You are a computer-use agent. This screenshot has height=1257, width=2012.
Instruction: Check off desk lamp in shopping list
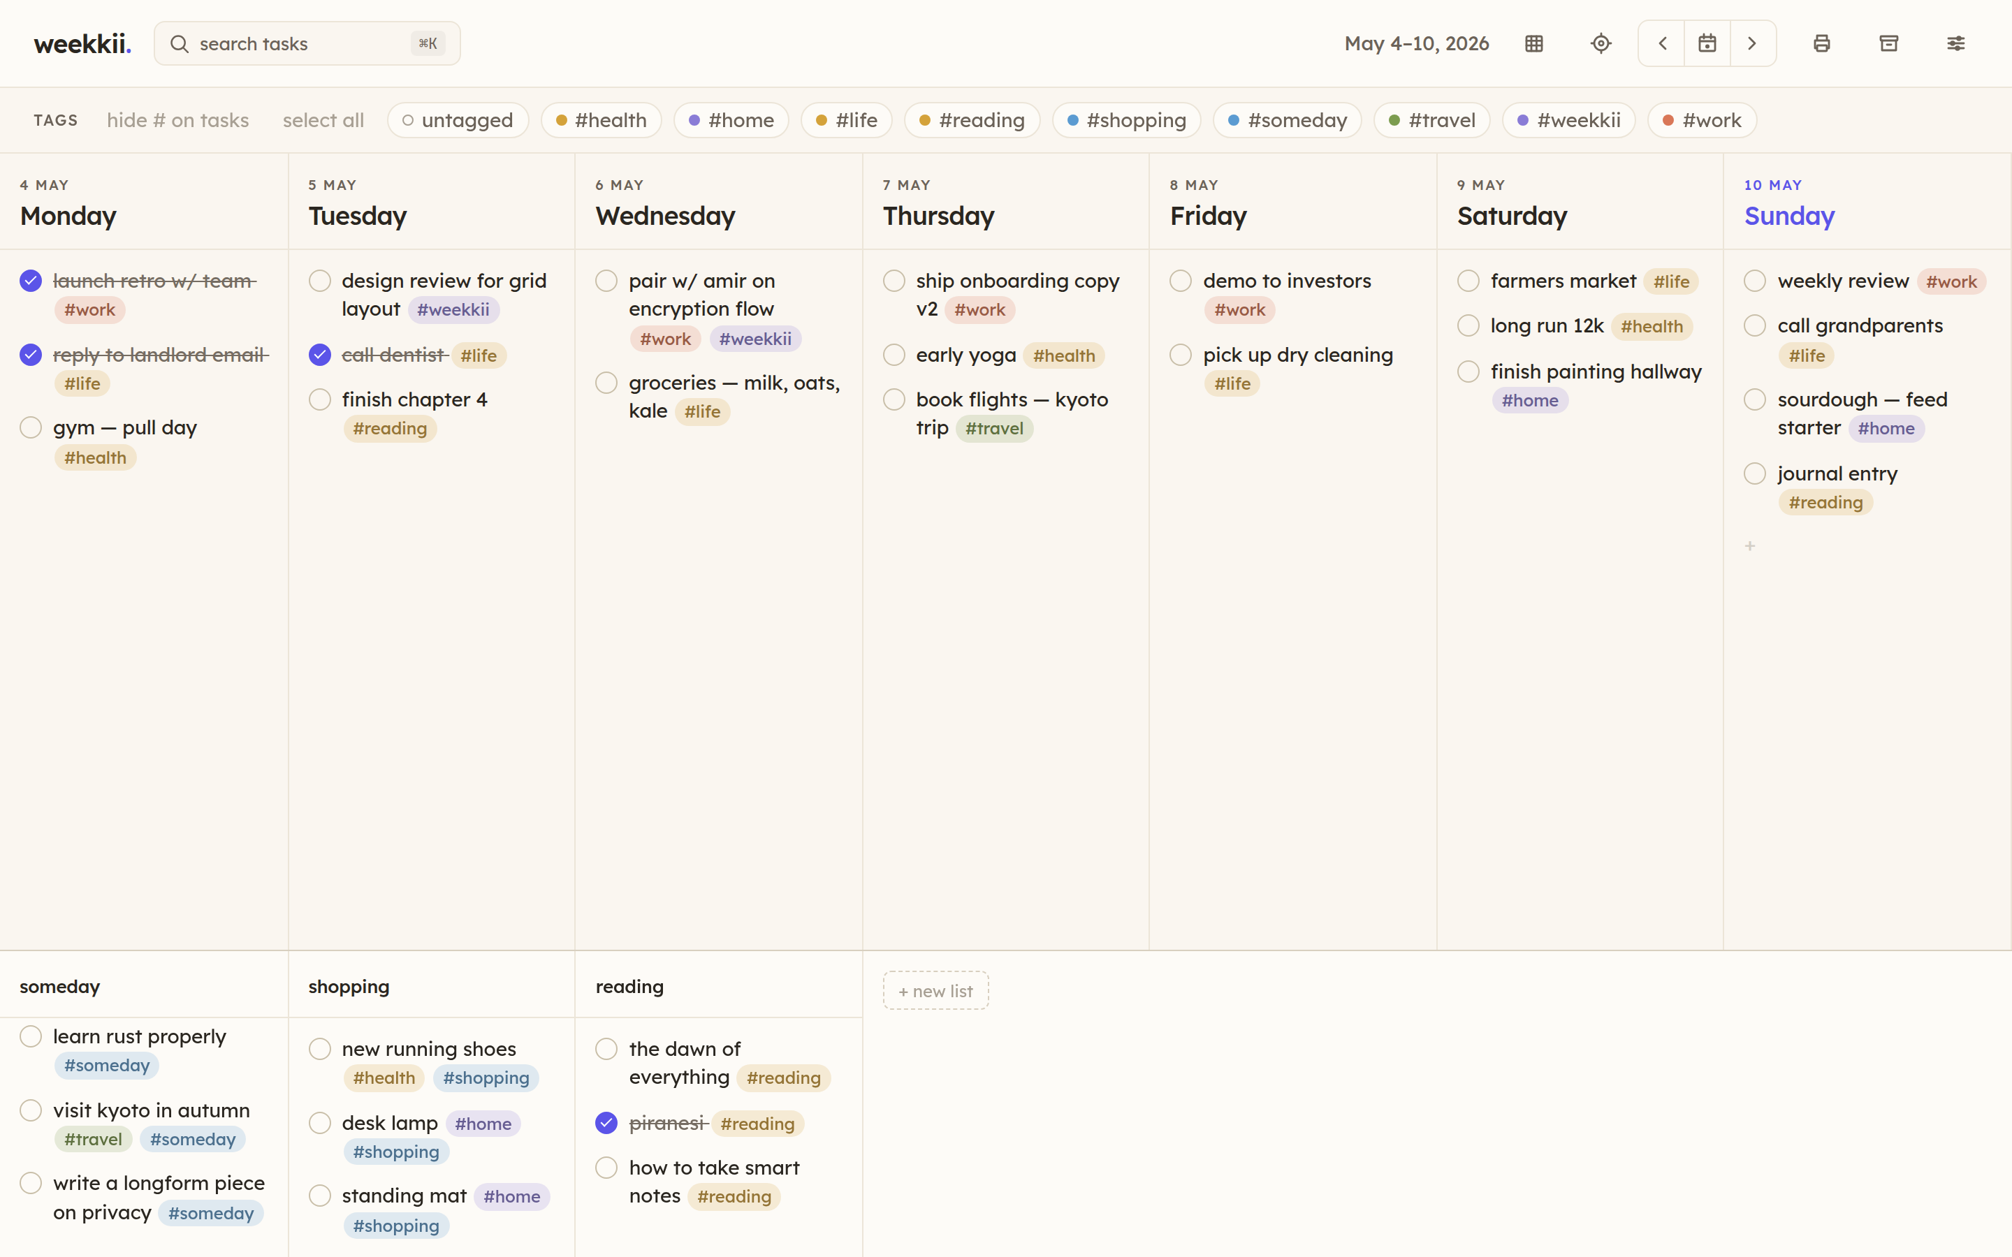[x=319, y=1123]
